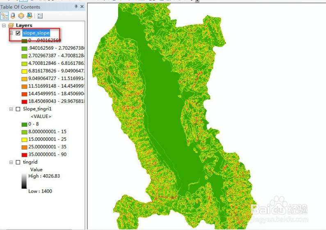Click the <VALUE> heading under Slope_tingri1

tap(41, 116)
